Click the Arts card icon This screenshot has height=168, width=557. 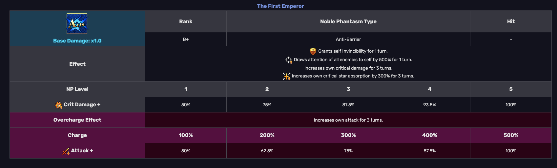pos(77,24)
